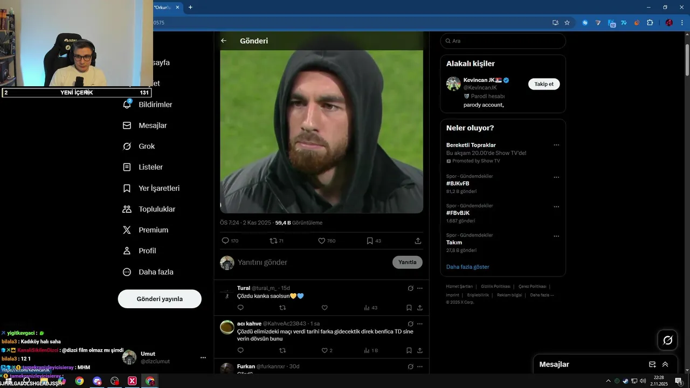Open options for #BJKvFB trend
Image resolution: width=690 pixels, height=388 pixels.
556,177
